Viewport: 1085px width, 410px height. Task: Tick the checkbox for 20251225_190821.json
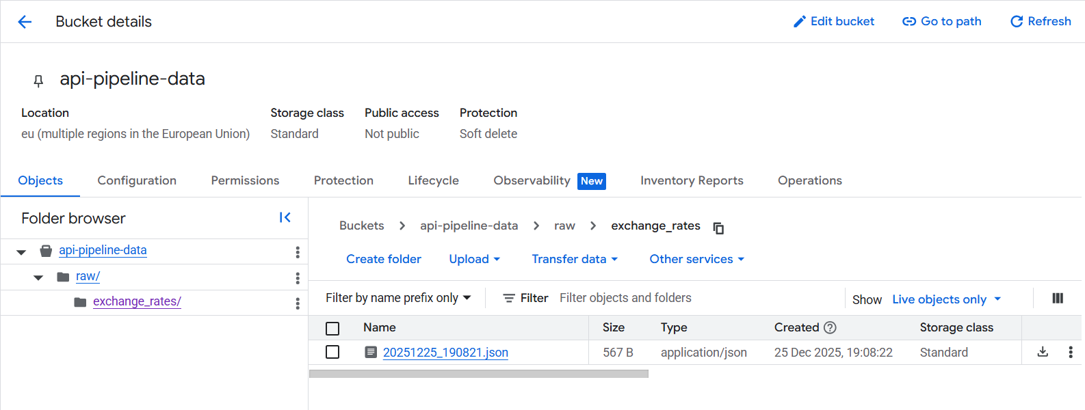coord(332,352)
